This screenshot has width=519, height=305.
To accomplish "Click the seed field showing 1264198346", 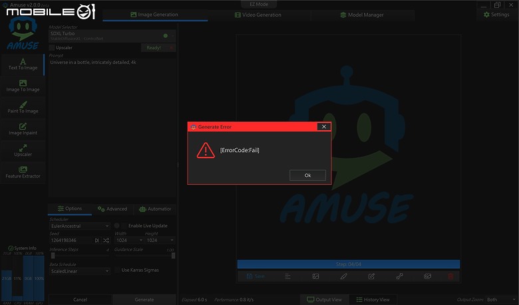I will 71,241.
